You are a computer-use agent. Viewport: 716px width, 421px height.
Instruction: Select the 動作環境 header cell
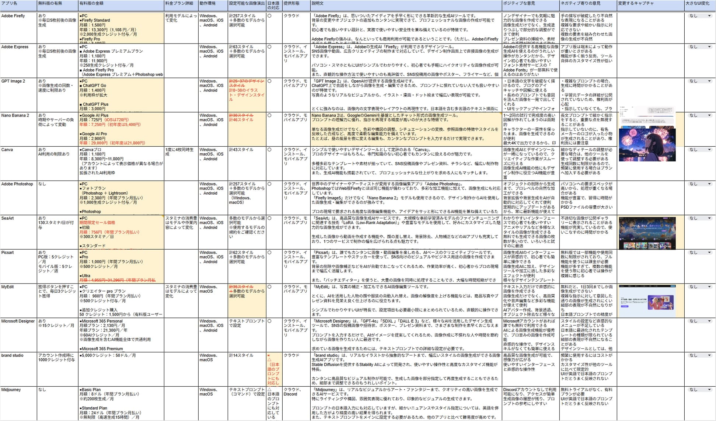tap(213, 5)
